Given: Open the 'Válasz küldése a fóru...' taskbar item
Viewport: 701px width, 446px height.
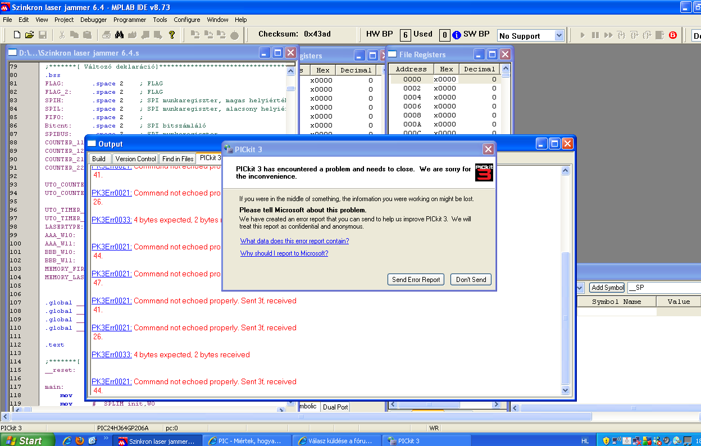Looking at the screenshot, I should click(x=337, y=441).
